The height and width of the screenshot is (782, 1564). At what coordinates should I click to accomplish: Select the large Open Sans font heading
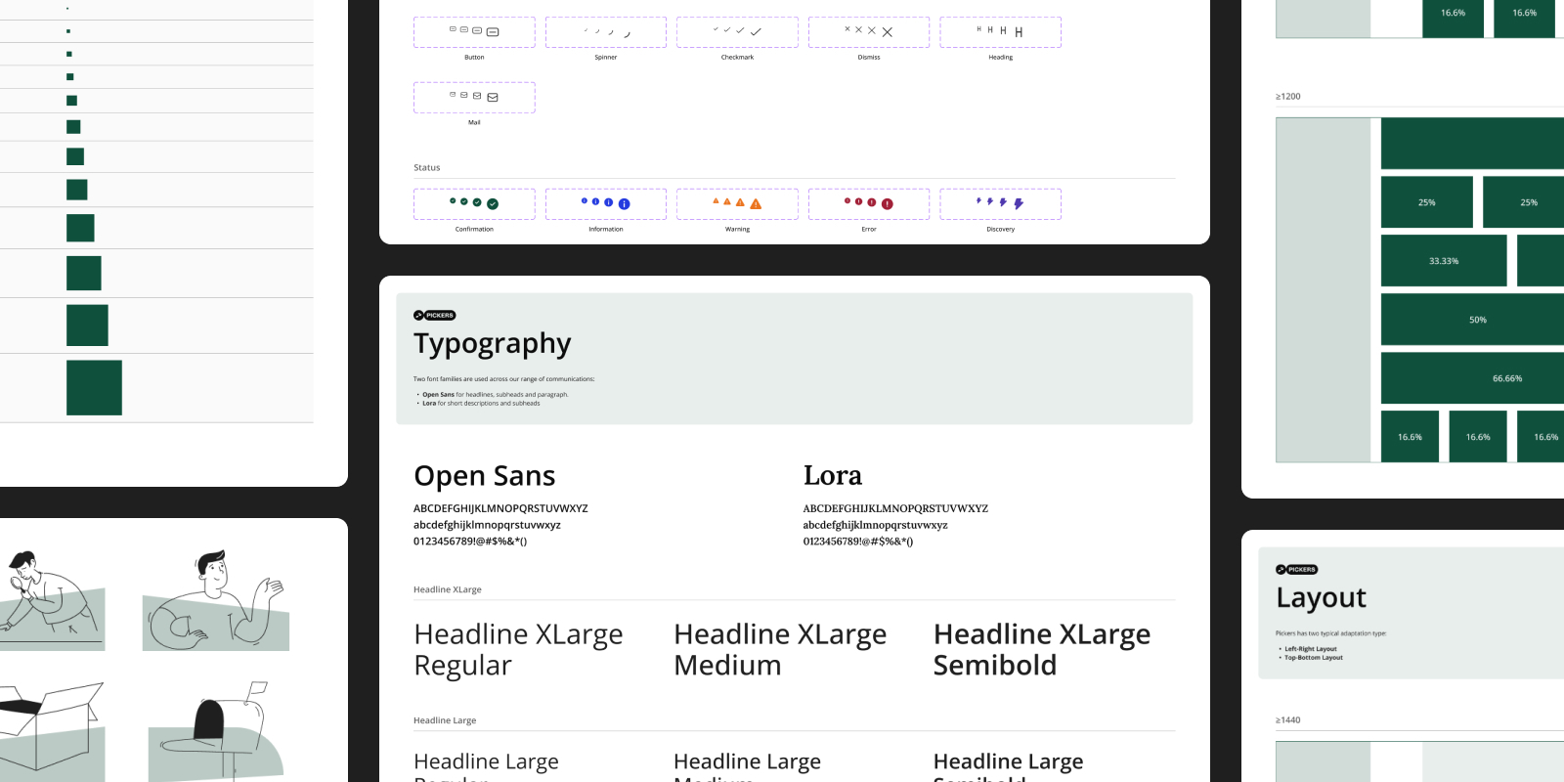click(x=485, y=476)
